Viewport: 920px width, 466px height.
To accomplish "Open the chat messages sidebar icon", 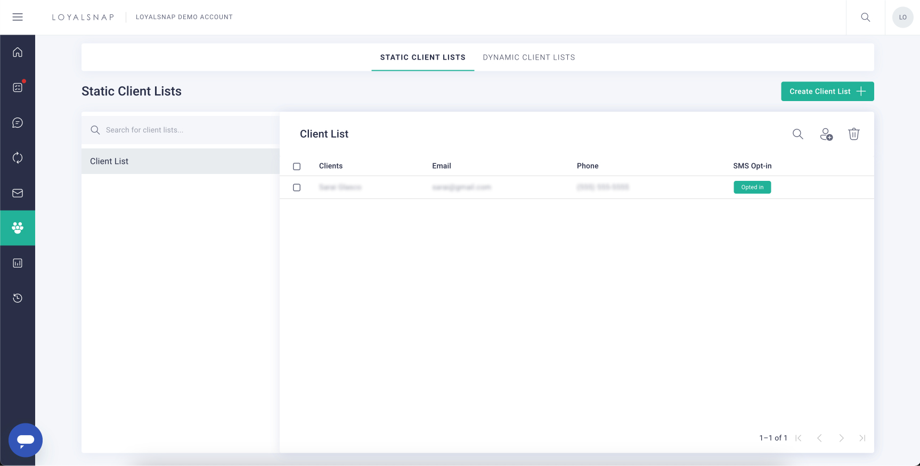I will [x=18, y=123].
